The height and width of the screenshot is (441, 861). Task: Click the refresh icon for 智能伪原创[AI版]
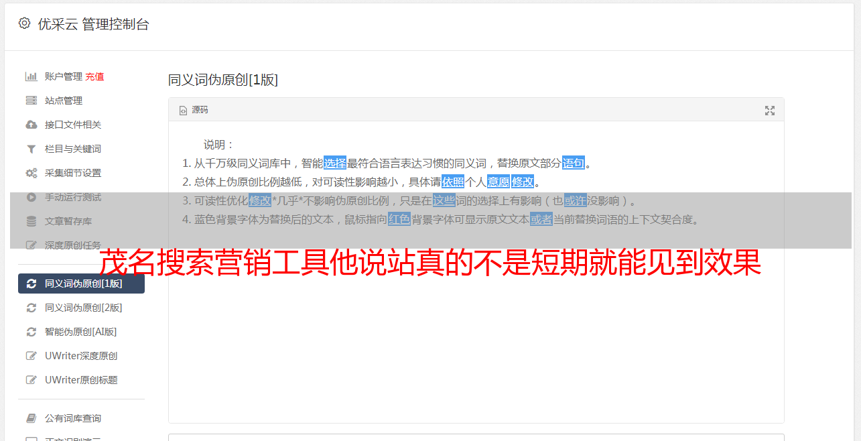tap(31, 332)
